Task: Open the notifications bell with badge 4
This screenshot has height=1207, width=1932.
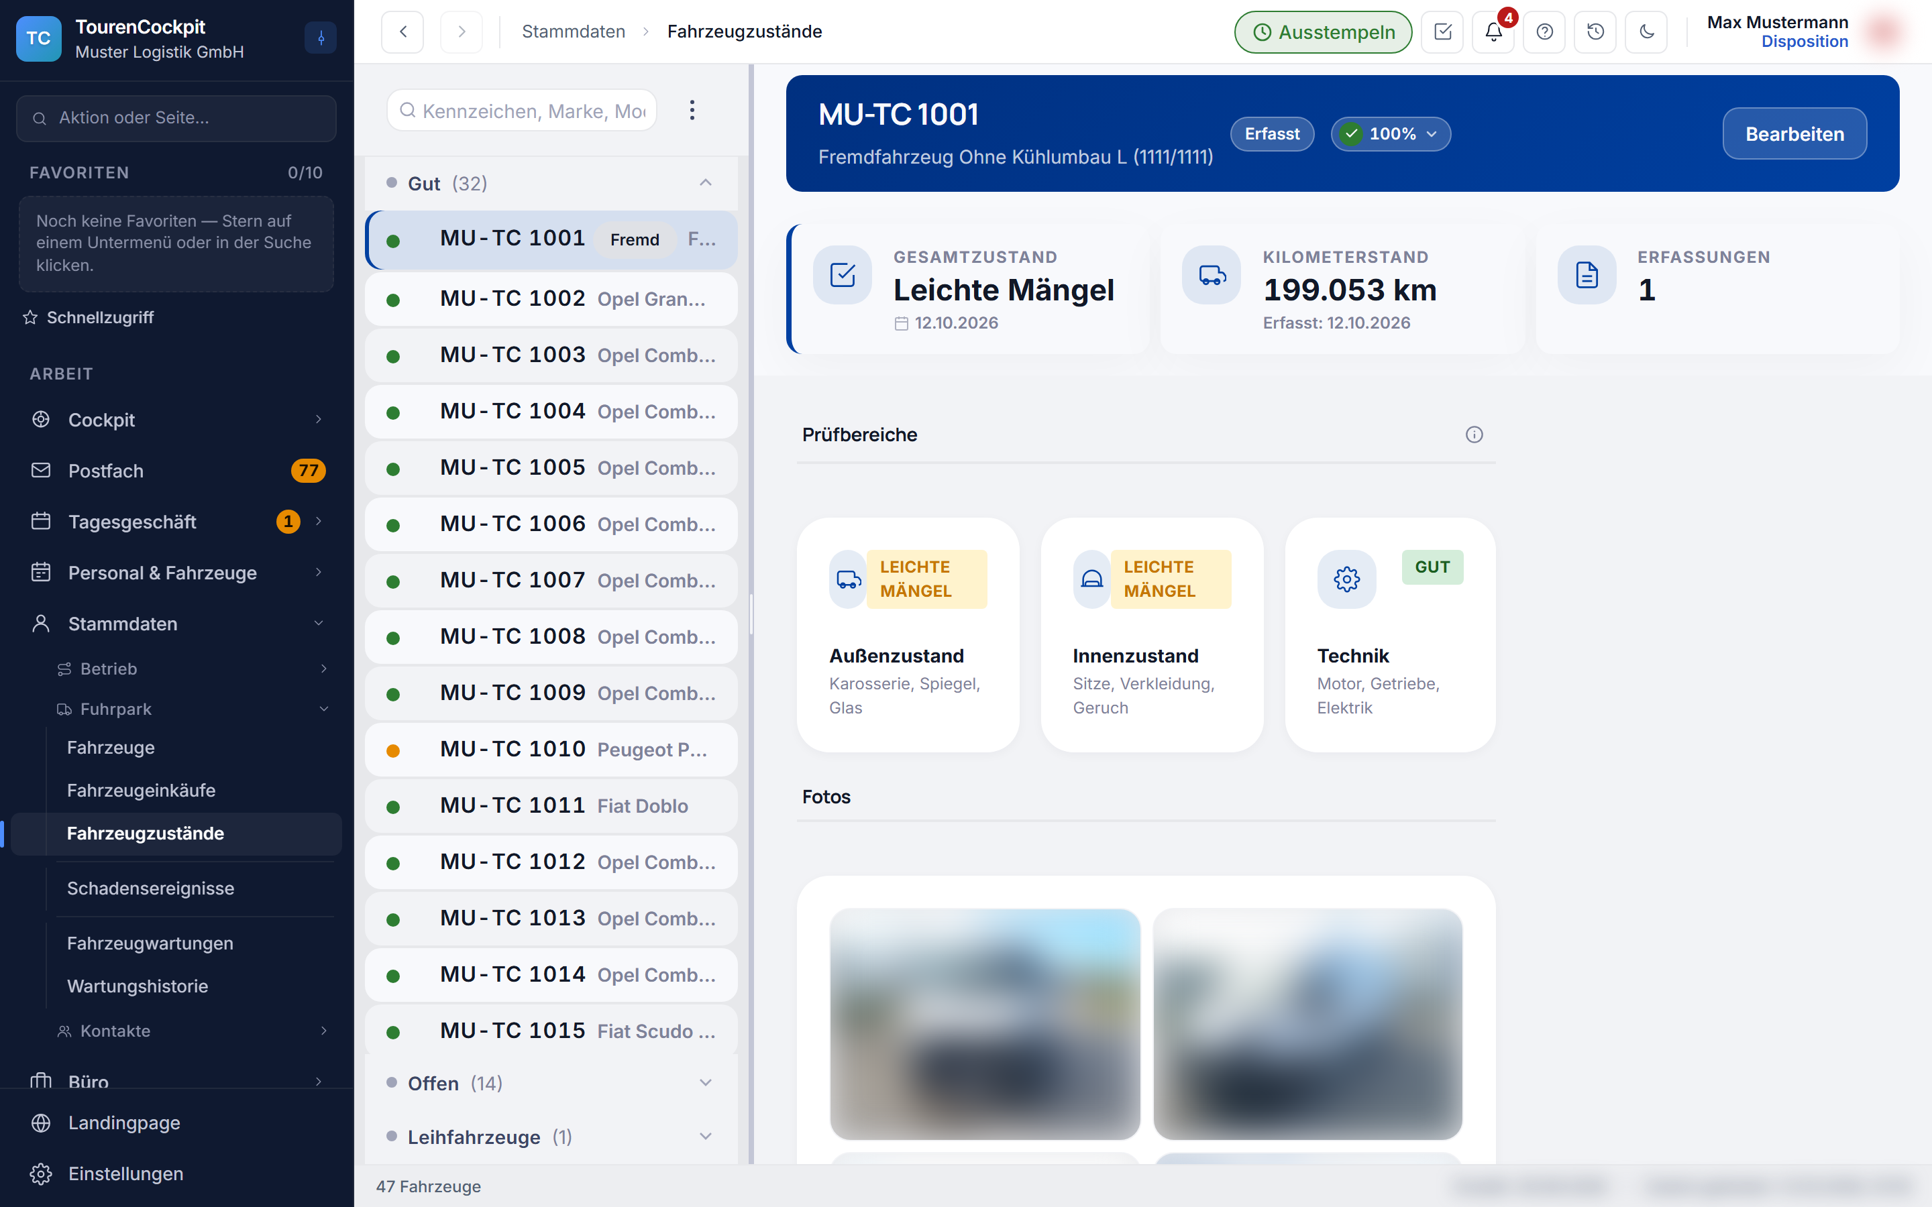Action: tap(1494, 32)
